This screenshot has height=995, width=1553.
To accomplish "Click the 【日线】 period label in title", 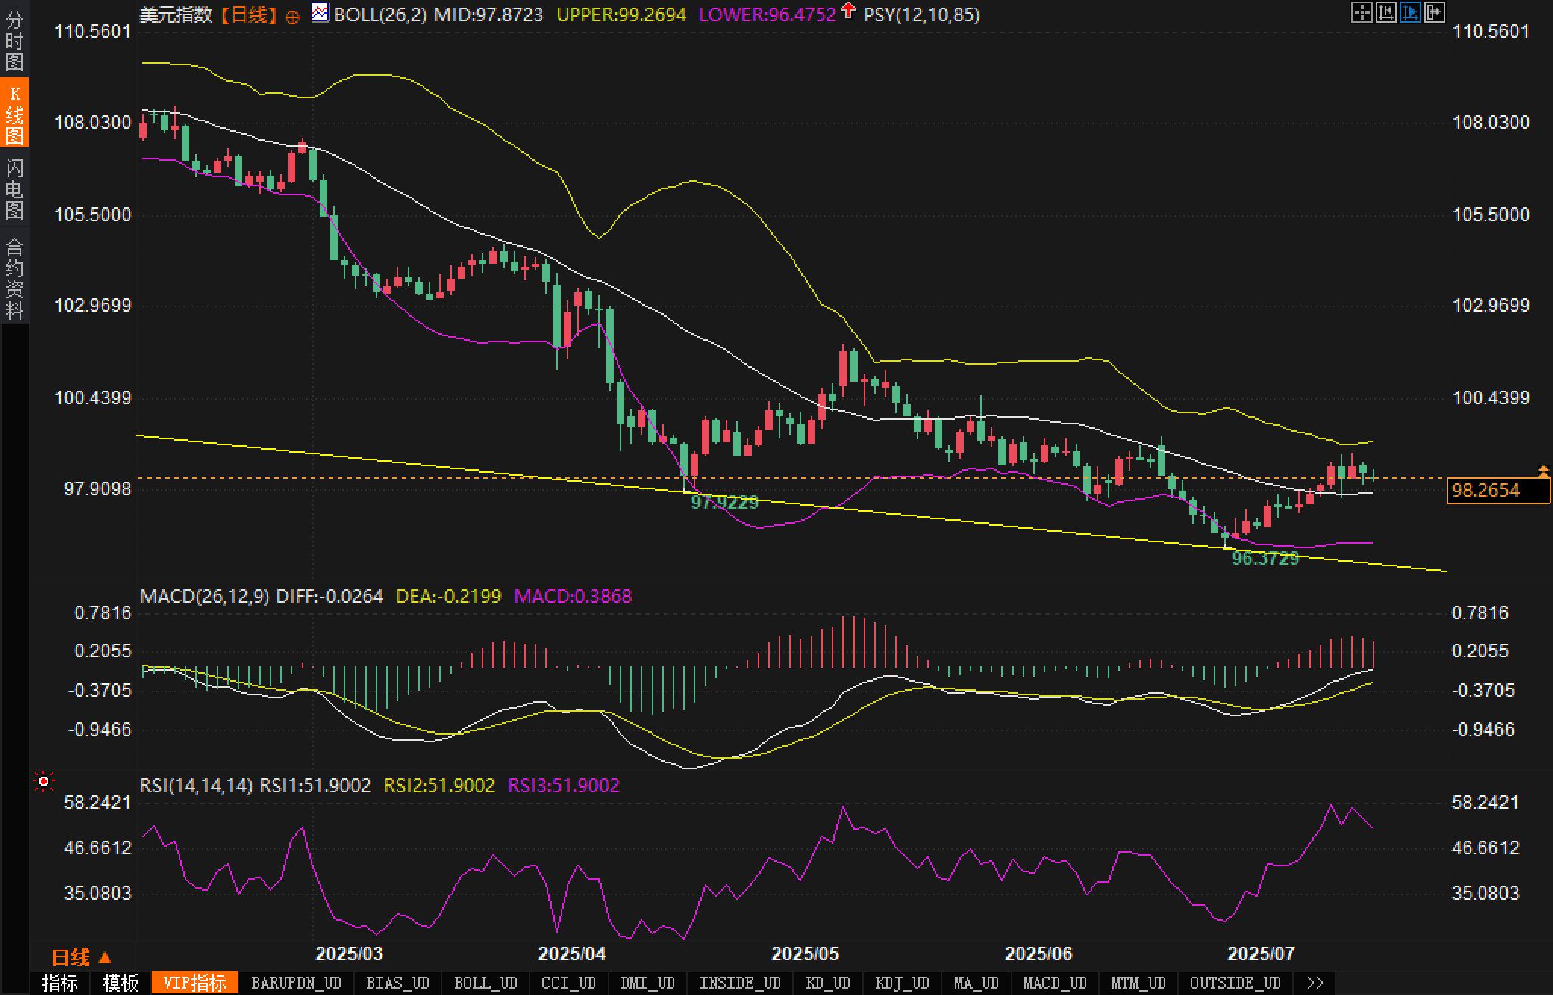I will click(x=249, y=14).
